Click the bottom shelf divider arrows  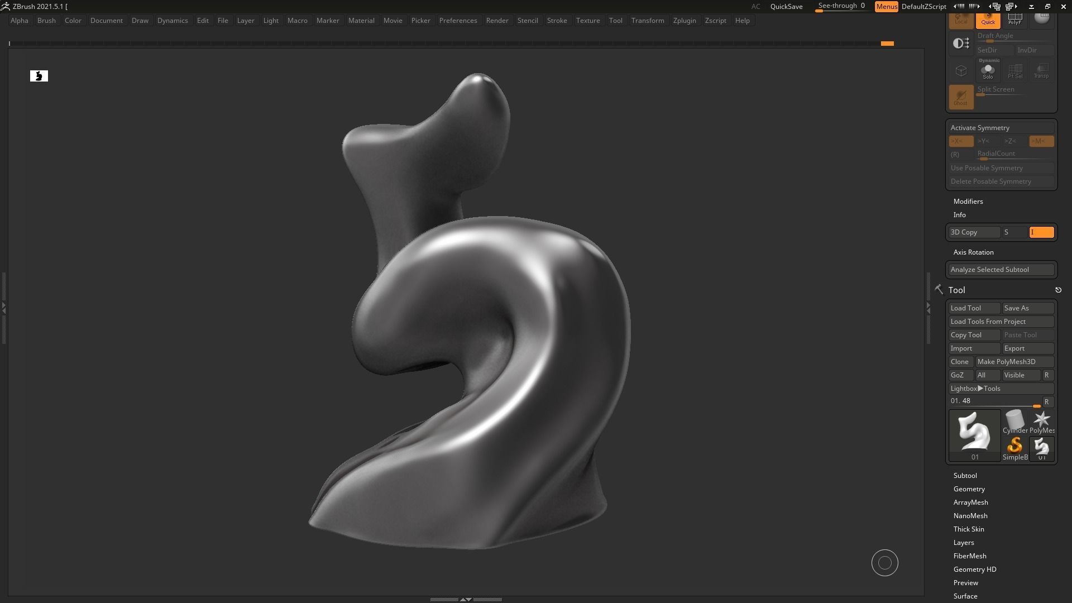click(x=466, y=599)
